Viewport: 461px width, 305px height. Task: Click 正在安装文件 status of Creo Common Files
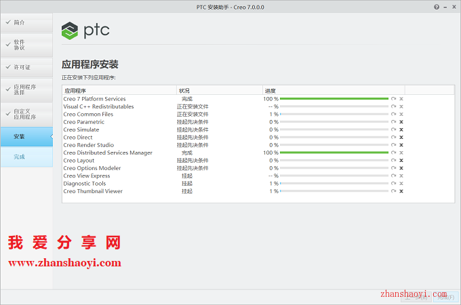coord(193,114)
